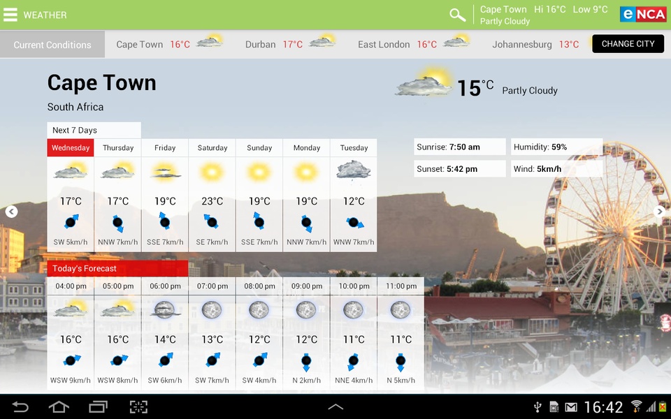Tap the 11:00 pm hourly forecast column header
The height and width of the screenshot is (419, 671).
[x=401, y=286]
